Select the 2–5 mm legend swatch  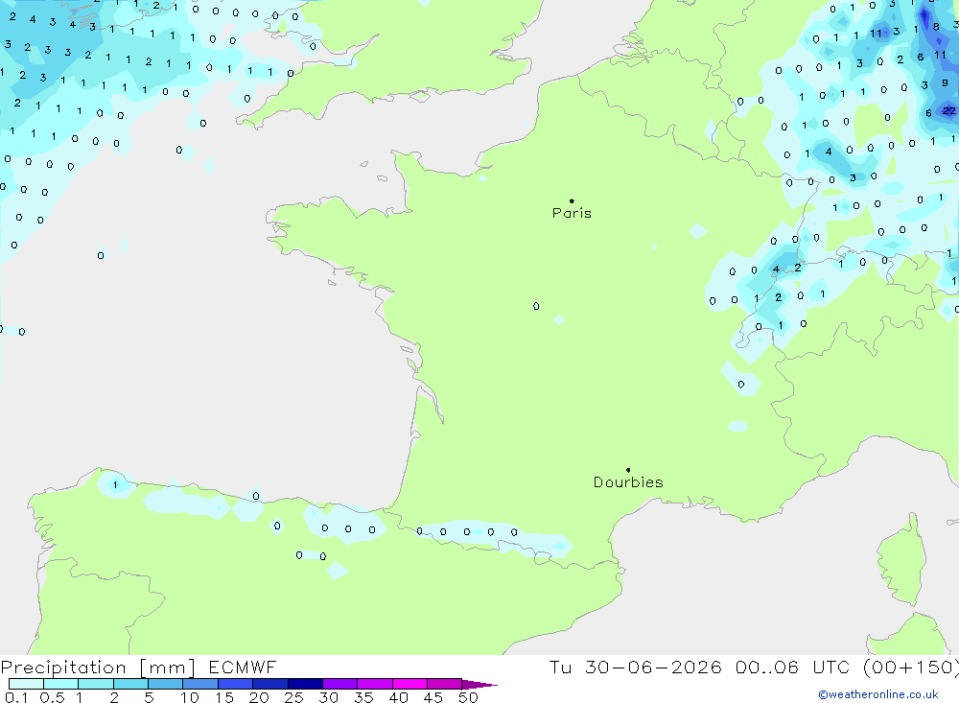pyautogui.click(x=130, y=684)
